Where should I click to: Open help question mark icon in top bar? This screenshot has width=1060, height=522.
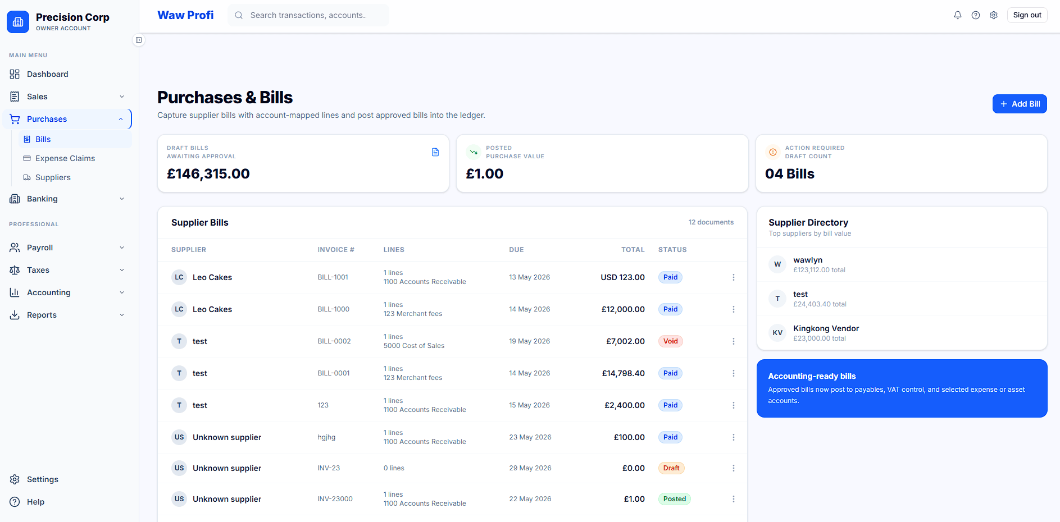tap(976, 15)
